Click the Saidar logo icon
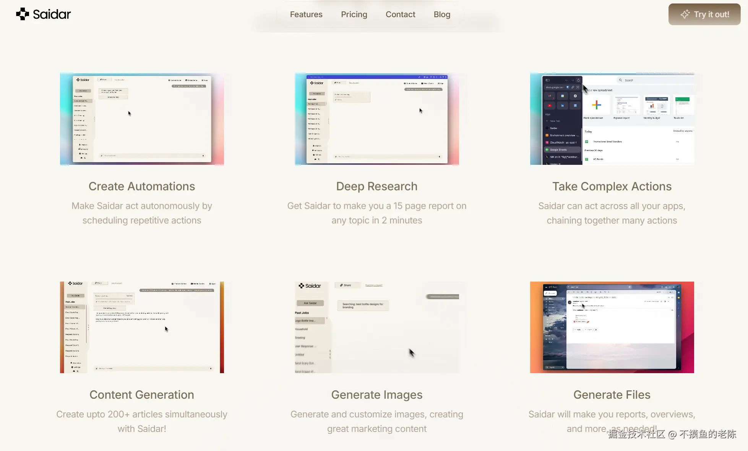Screen dimensions: 748x451 pos(23,14)
